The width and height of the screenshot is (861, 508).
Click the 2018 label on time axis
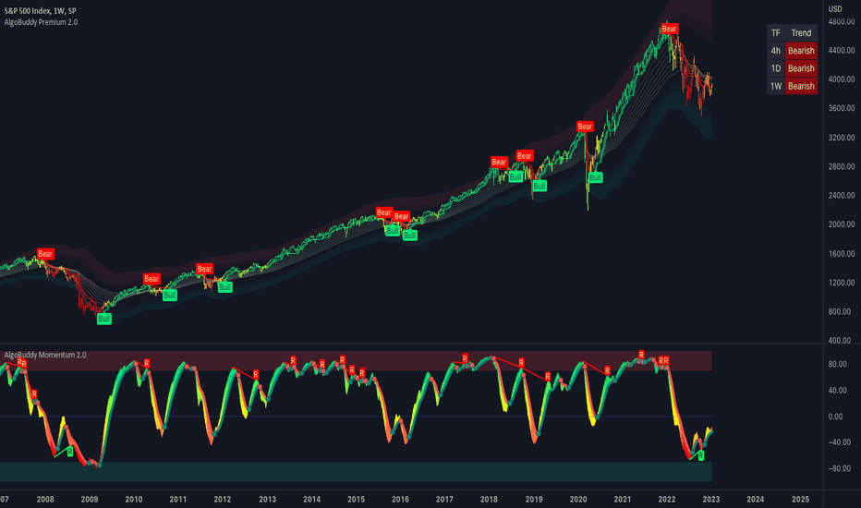(489, 499)
